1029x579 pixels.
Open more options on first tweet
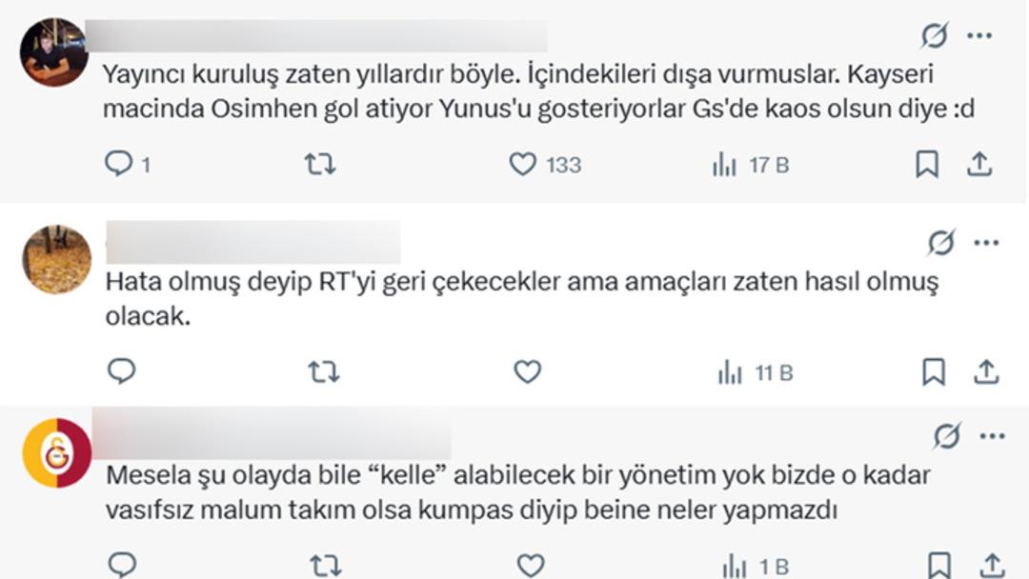pos(980,36)
